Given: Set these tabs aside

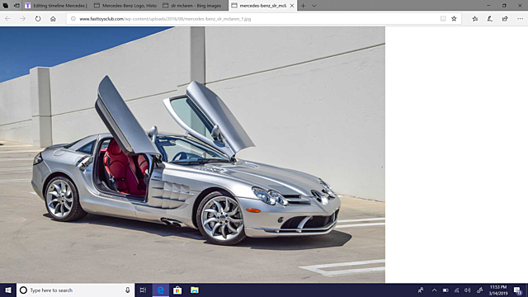Looking at the screenshot, I should pyautogui.click(x=16, y=6).
